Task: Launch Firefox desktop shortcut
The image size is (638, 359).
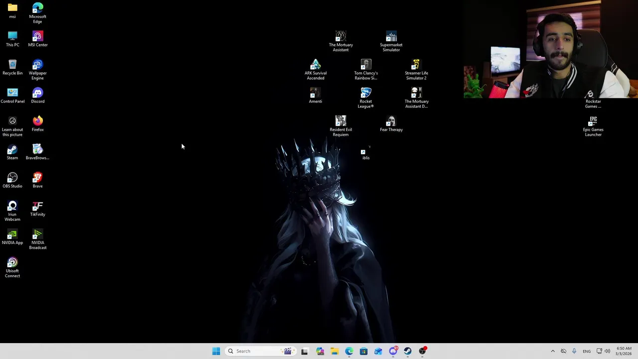Action: click(37, 124)
